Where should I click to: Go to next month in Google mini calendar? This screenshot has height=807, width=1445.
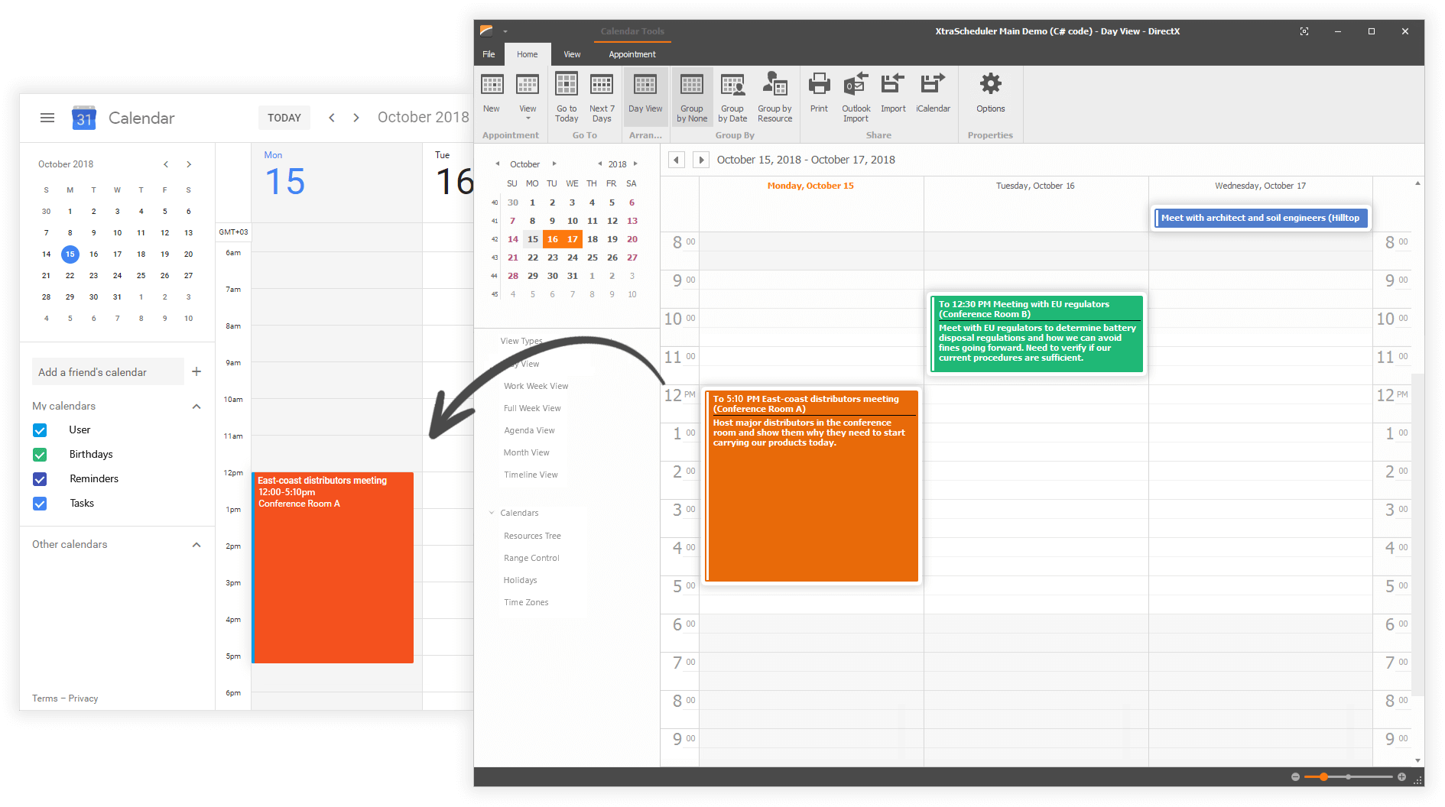point(189,164)
